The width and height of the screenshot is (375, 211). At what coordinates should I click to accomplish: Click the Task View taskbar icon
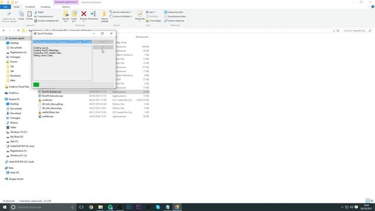coord(81,207)
